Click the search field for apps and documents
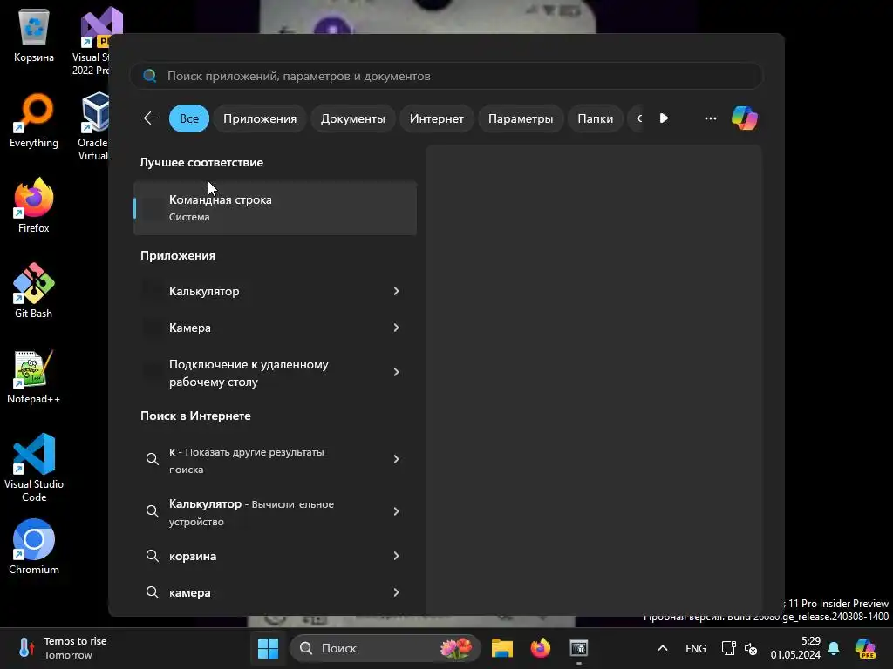Image resolution: width=893 pixels, height=669 pixels. [x=446, y=76]
